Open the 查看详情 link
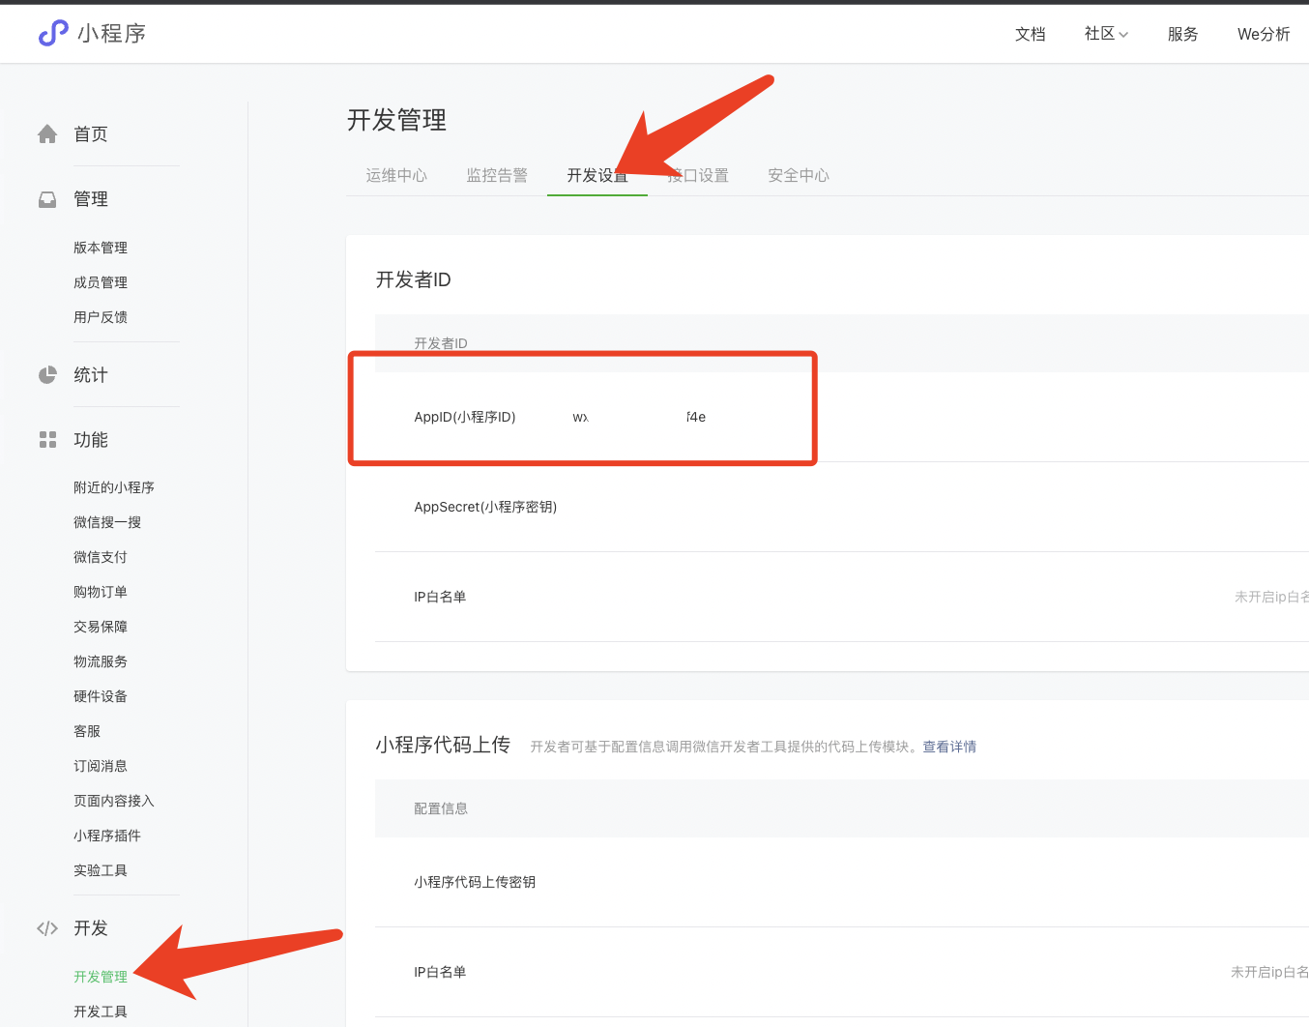 [949, 747]
